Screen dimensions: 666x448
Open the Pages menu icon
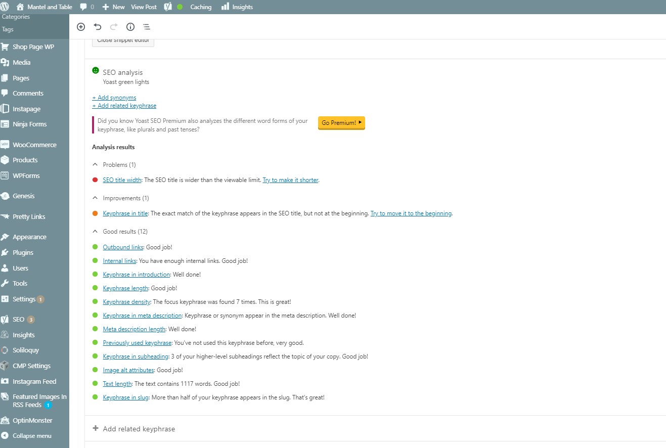click(5, 78)
